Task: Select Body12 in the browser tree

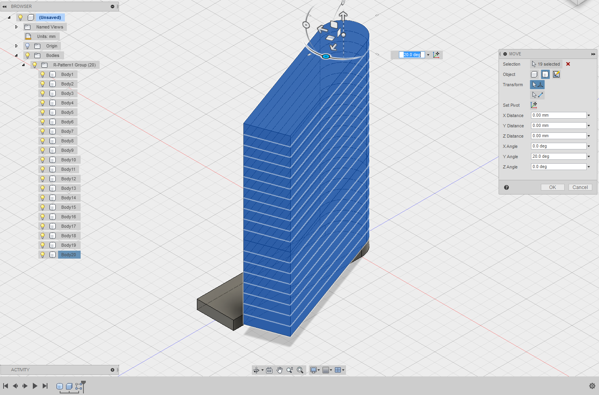Action: click(68, 179)
